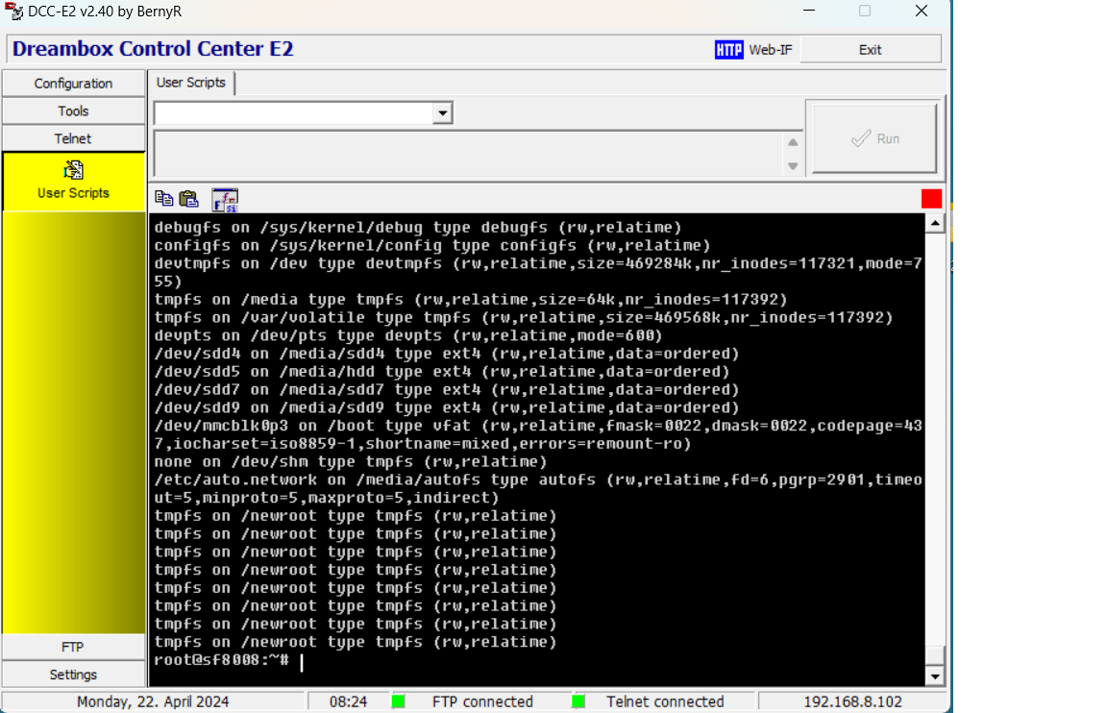Click the none on /dev/shm line

coord(350,461)
